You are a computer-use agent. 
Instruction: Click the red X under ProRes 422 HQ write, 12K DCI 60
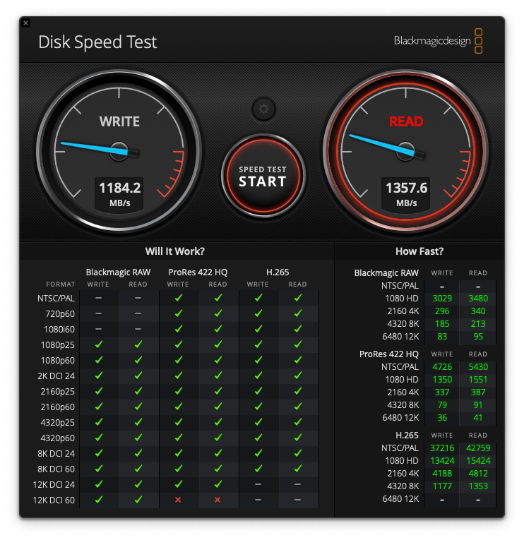click(178, 500)
